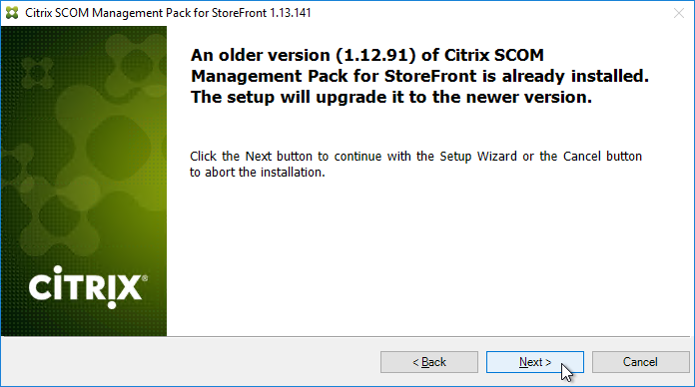Click the gray footer area left of Back

pos(191,362)
